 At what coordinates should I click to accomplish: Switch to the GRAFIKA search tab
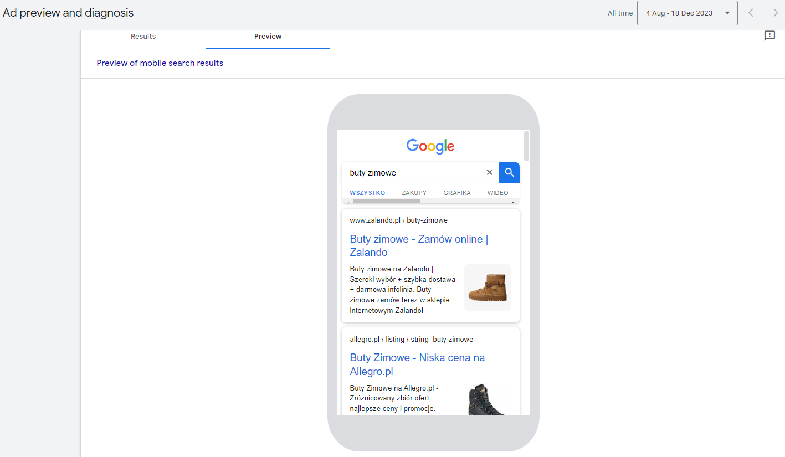click(x=456, y=193)
